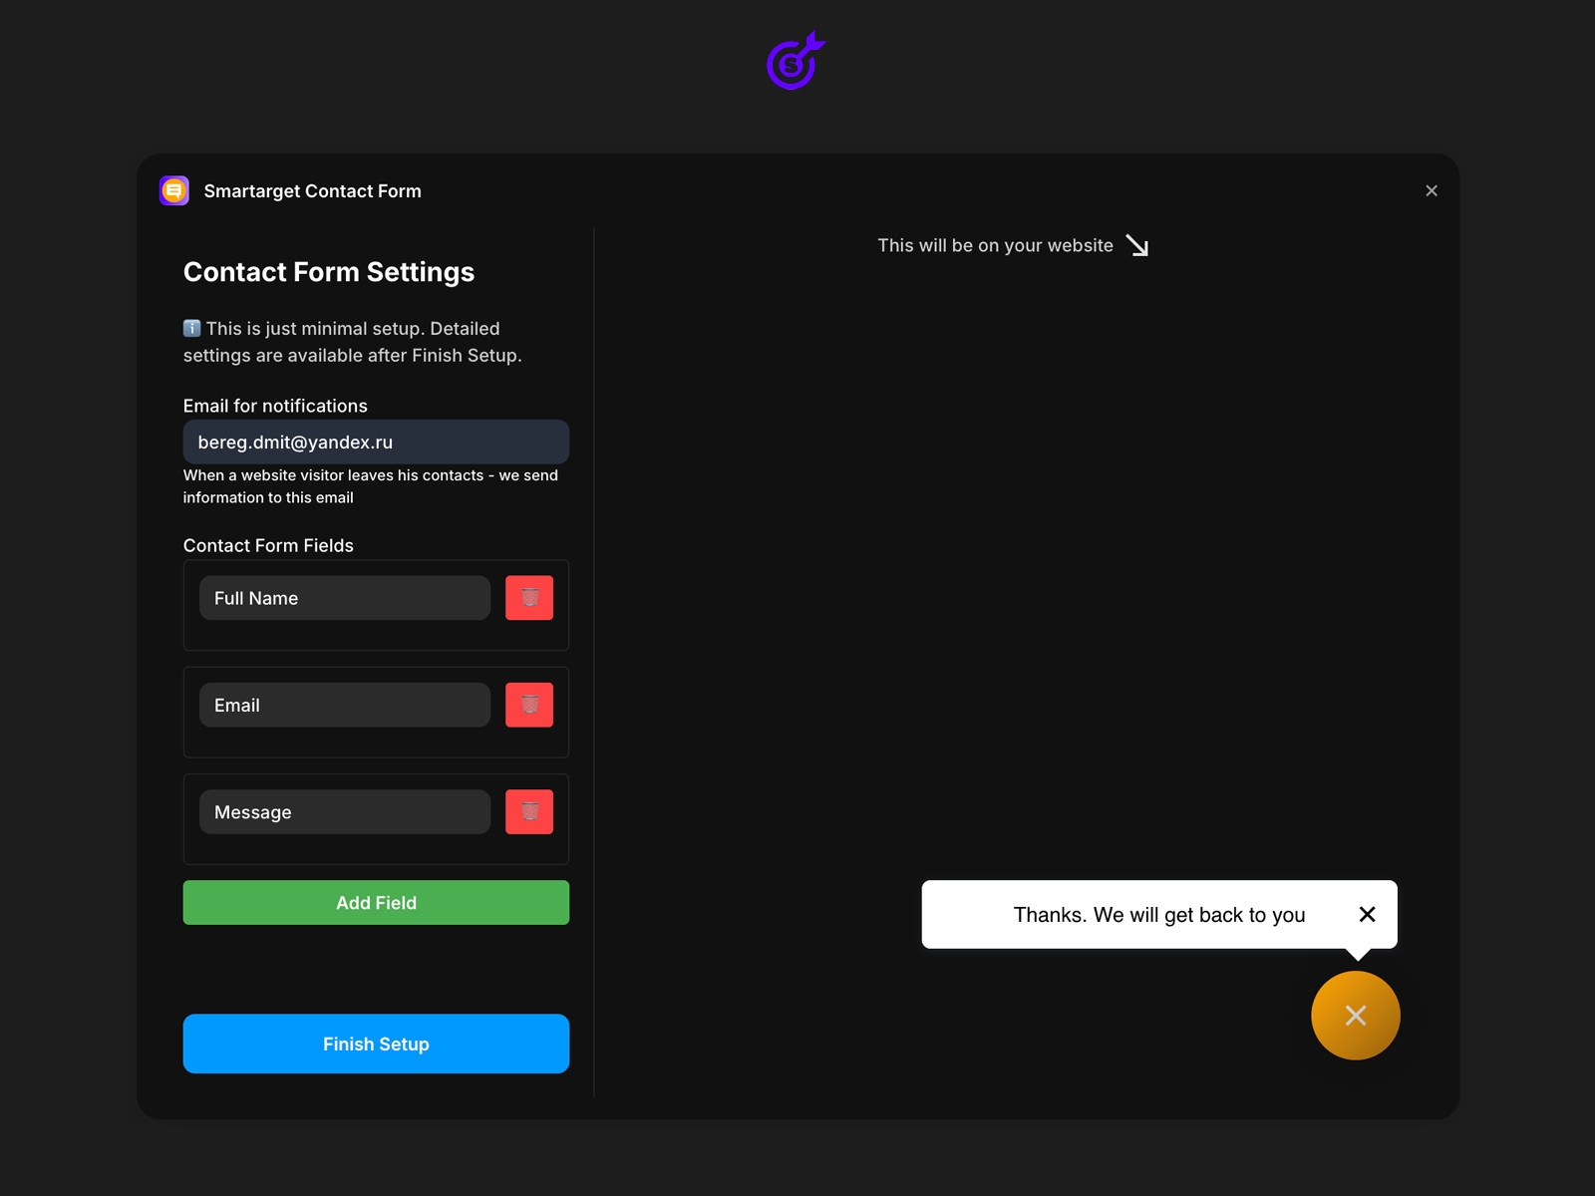Screen dimensions: 1595x1196
Task: Dismiss the 'Thanks. We will get back to you' popup
Action: tap(1367, 914)
